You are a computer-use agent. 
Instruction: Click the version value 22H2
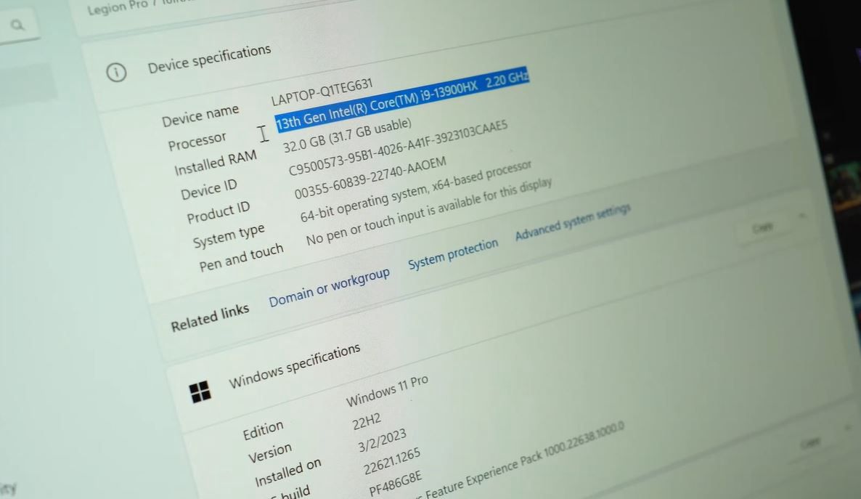[x=367, y=423]
